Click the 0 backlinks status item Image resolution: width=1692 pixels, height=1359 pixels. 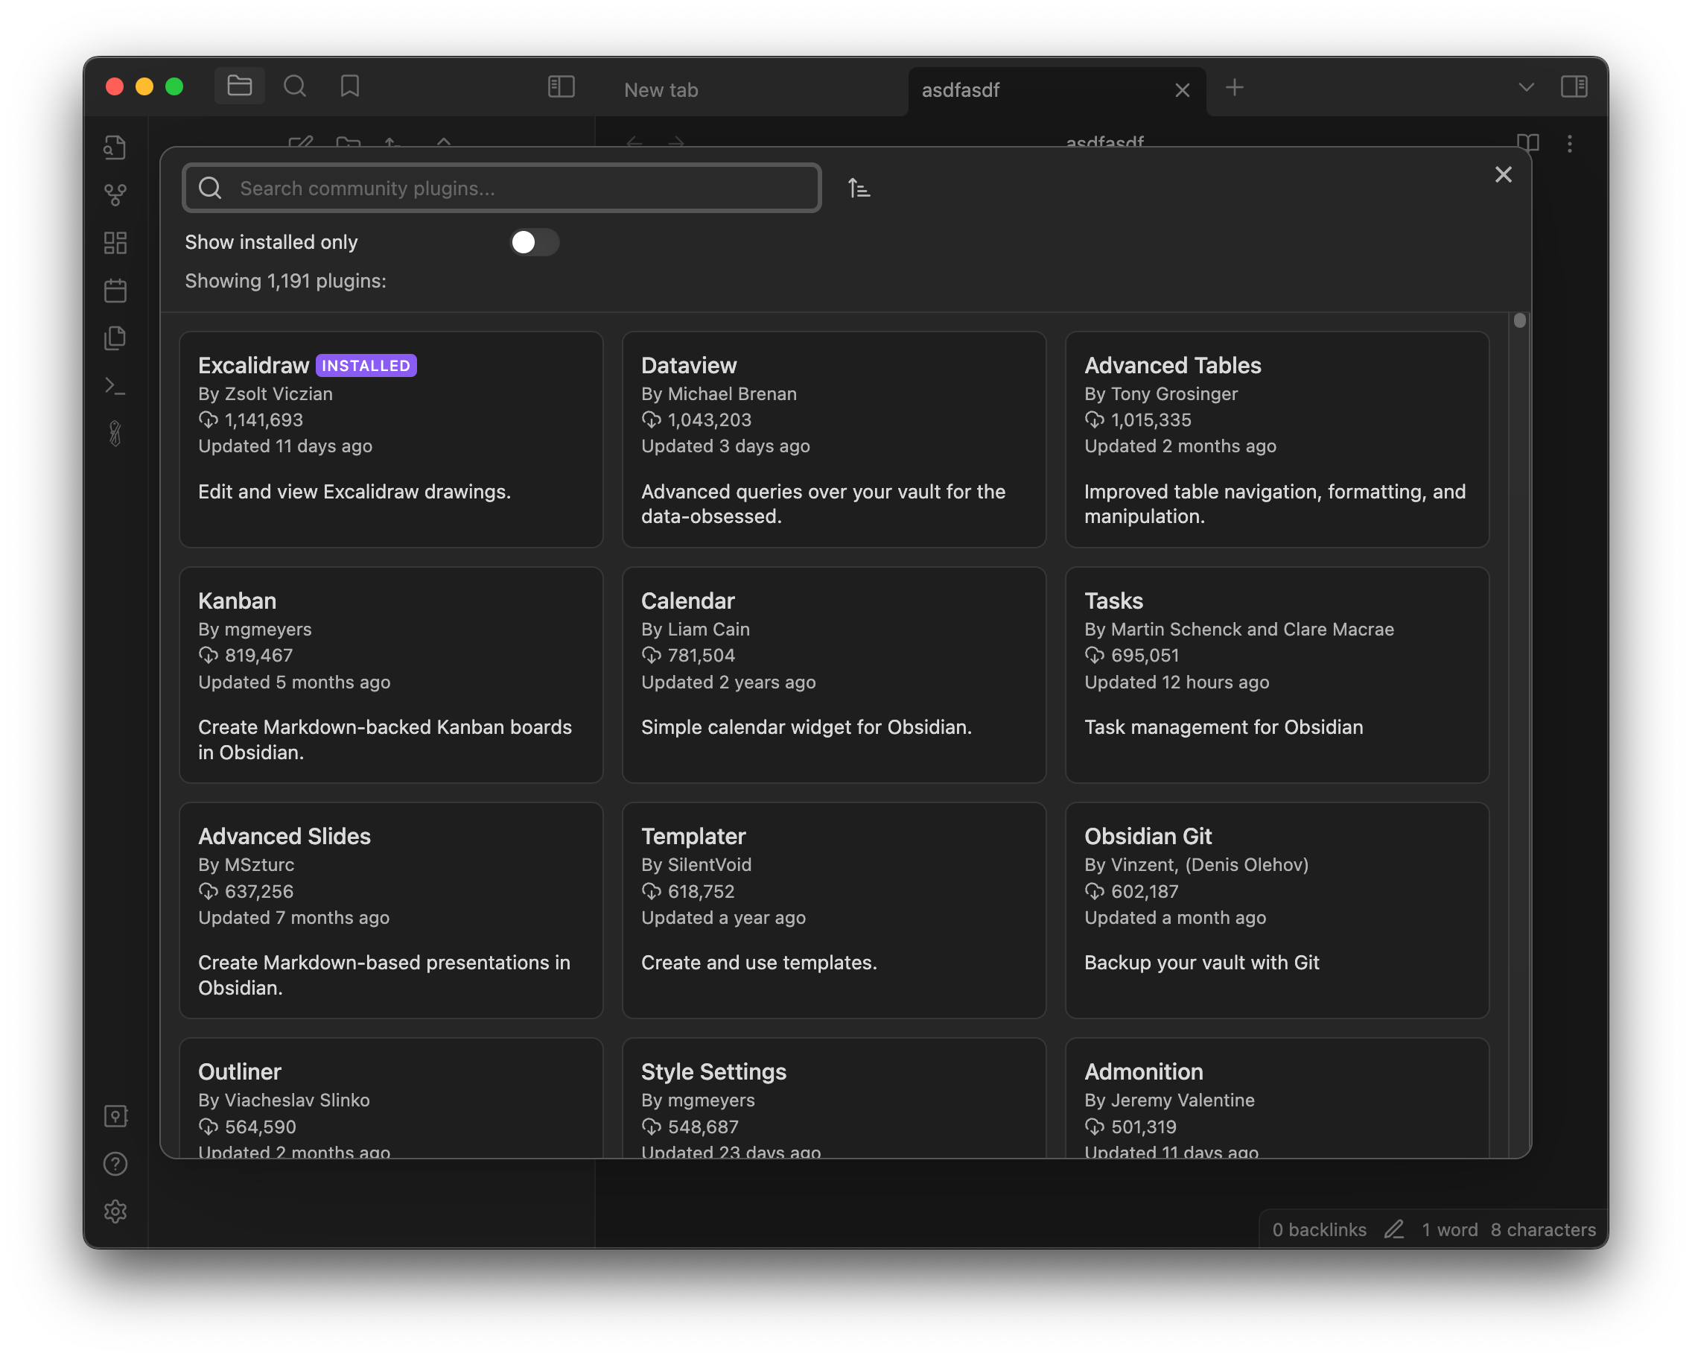1319,1229
